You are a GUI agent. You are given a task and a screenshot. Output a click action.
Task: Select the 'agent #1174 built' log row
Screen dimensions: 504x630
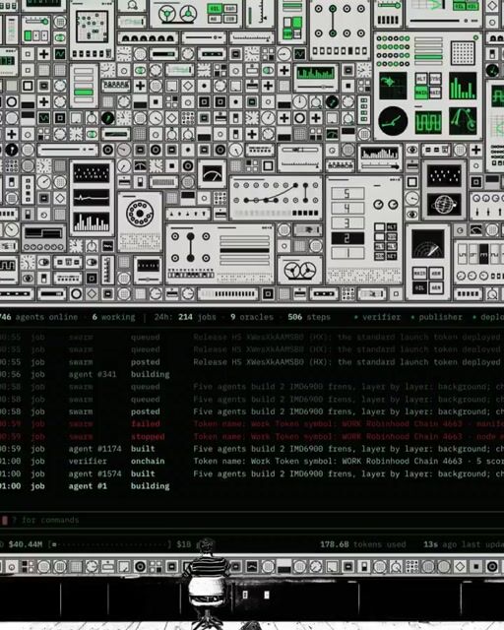click(x=252, y=449)
